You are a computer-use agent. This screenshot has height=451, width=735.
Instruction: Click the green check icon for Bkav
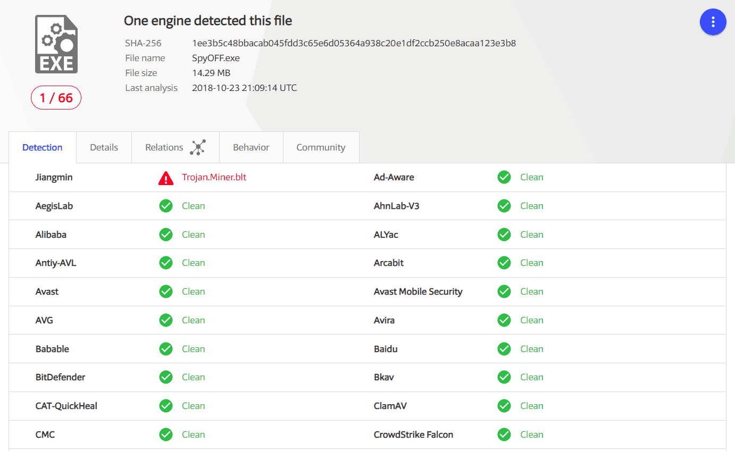pos(504,377)
